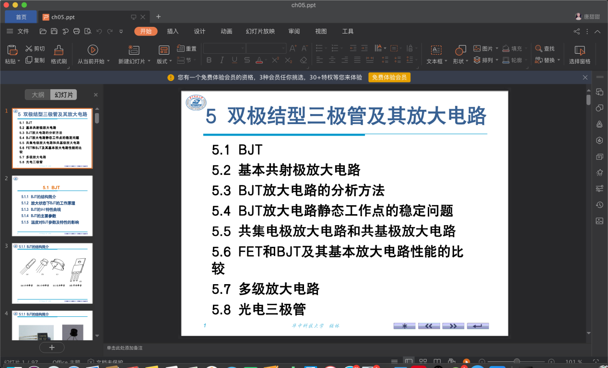Collapse the ribbon with the up chevron
The height and width of the screenshot is (368, 608).
pyautogui.click(x=597, y=32)
